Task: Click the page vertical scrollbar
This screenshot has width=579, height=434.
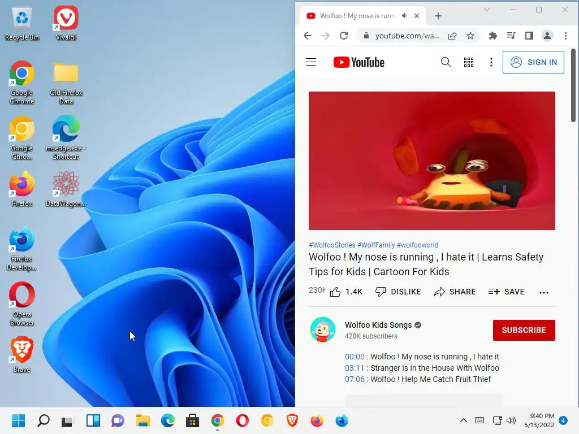Action: pyautogui.click(x=573, y=85)
